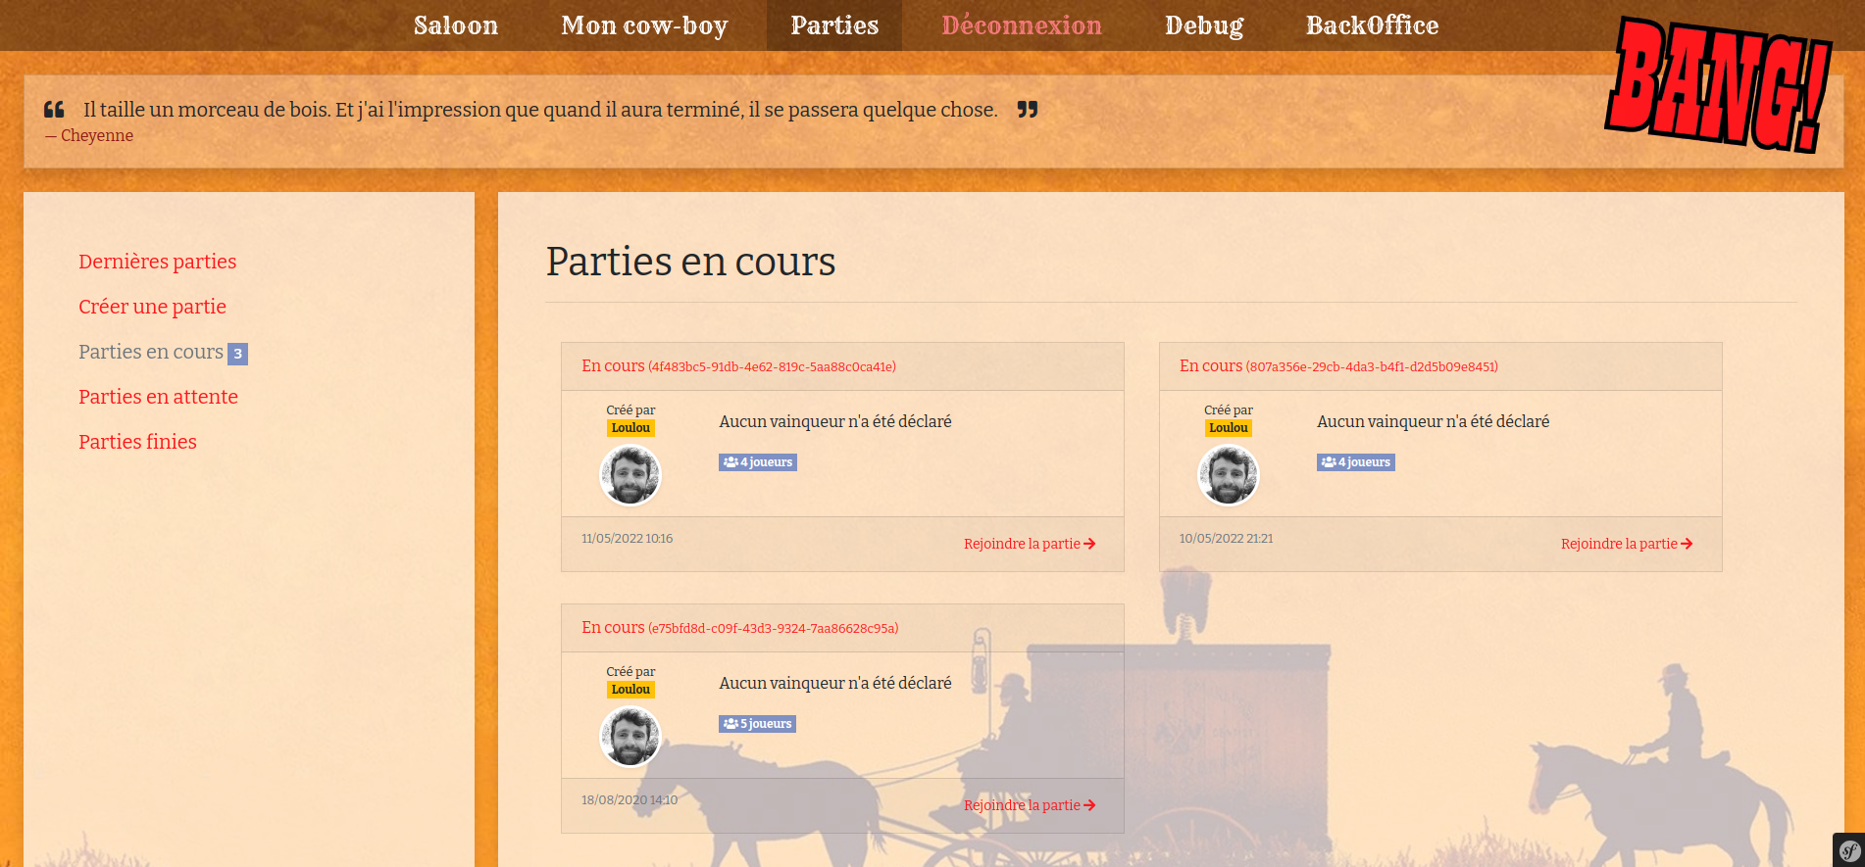The width and height of the screenshot is (1865, 867).
Task: Click date 11/05/2022 10:16
Action: coord(627,539)
